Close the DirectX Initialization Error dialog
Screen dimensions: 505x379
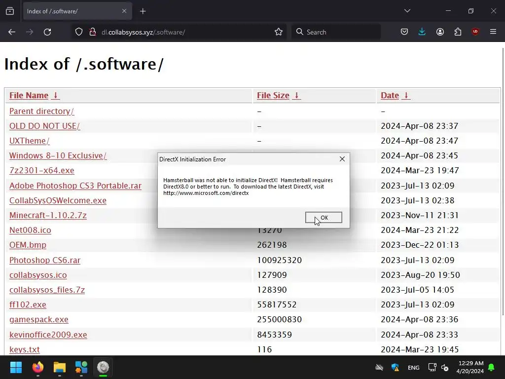(342, 159)
